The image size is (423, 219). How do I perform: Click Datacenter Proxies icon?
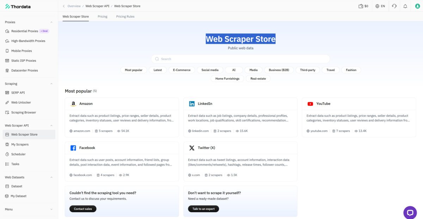pos(7,71)
